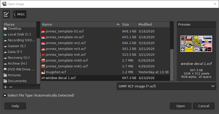Sort by Size column header

coord(129,25)
